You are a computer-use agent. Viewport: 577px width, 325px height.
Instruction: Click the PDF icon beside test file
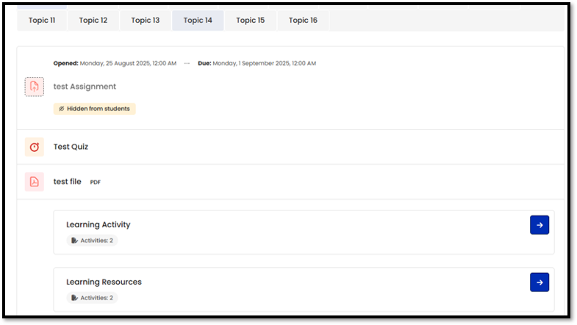34,181
